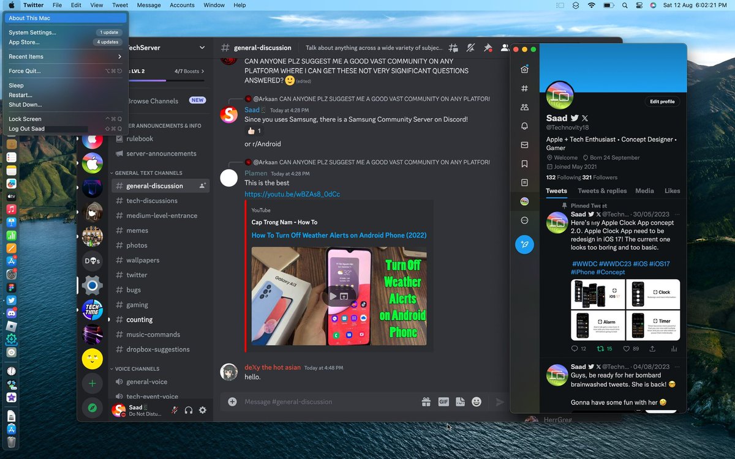735x459 pixels.
Task: Click the blue compose tweet button
Action: [524, 245]
